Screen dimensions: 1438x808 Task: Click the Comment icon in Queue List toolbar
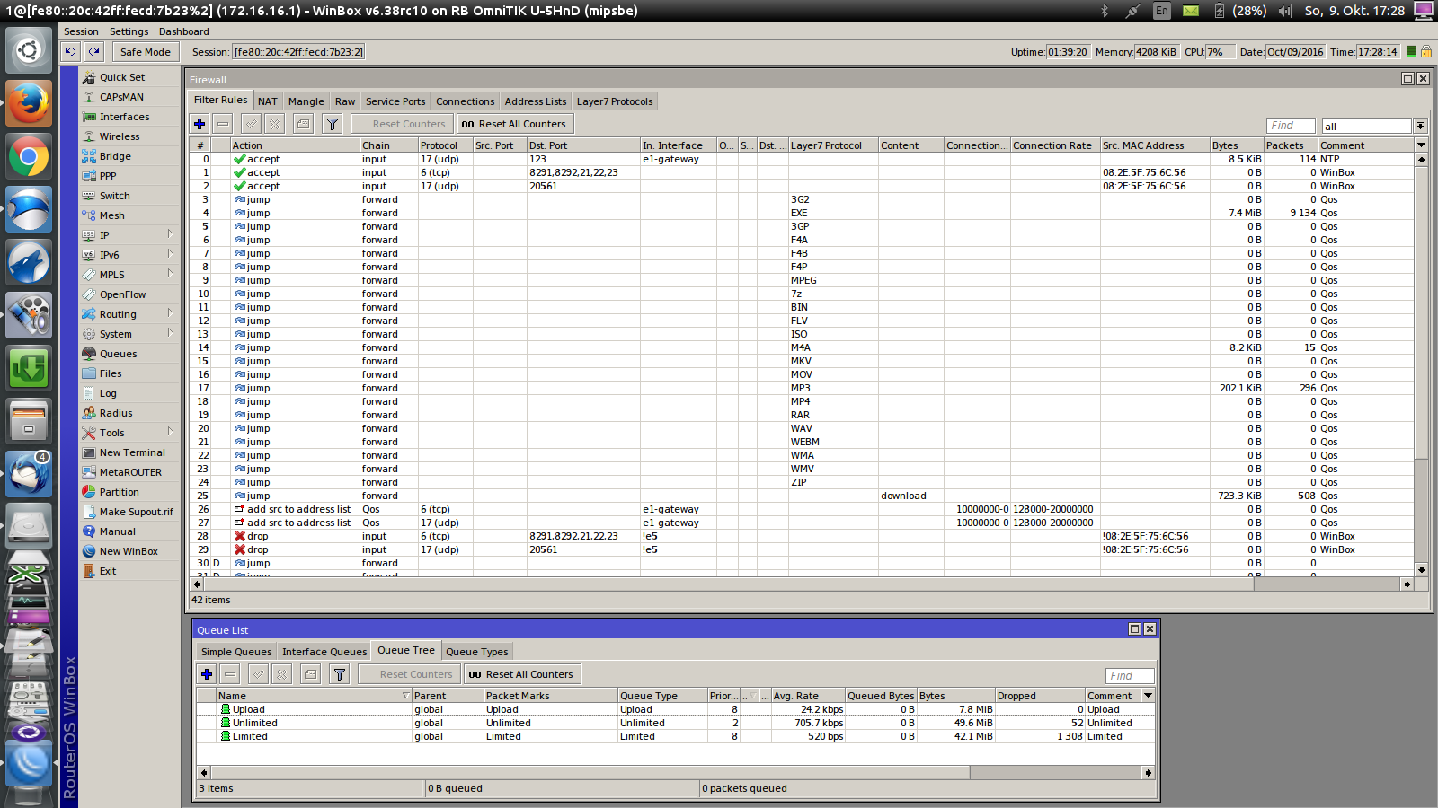[311, 674]
